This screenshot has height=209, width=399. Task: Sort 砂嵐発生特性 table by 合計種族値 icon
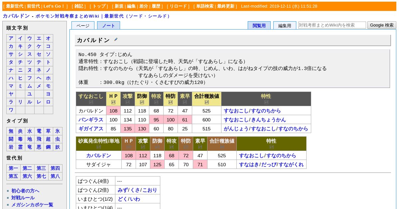[222, 147]
